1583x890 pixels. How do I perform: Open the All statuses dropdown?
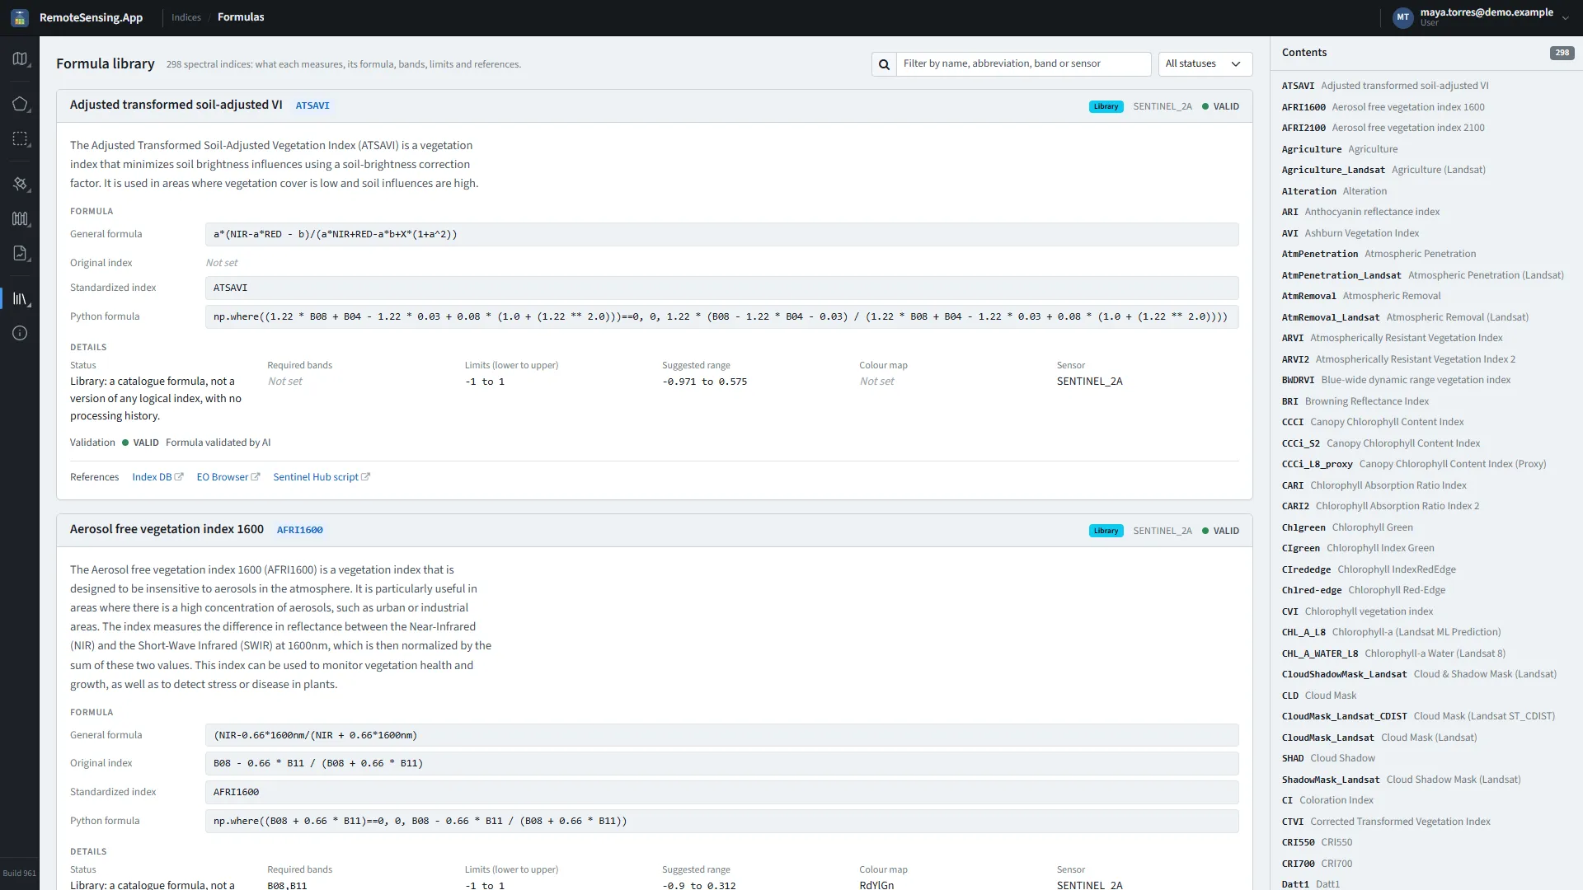[x=1205, y=64]
